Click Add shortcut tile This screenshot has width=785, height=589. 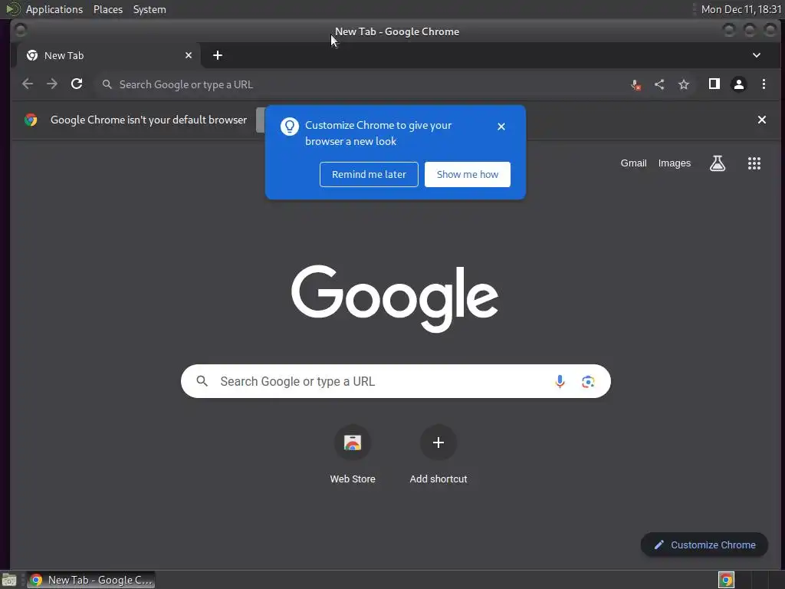tap(438, 454)
